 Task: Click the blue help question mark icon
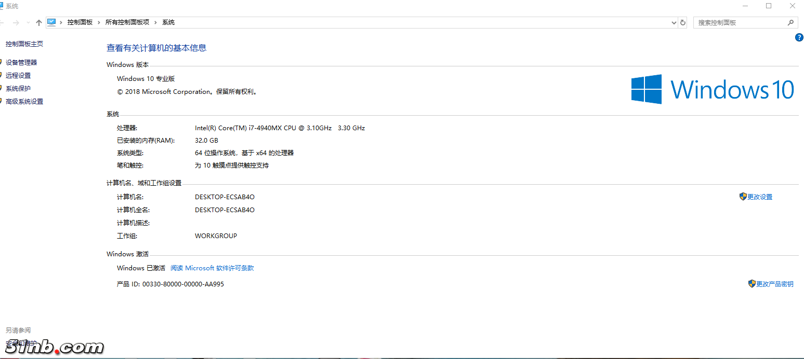click(x=799, y=37)
